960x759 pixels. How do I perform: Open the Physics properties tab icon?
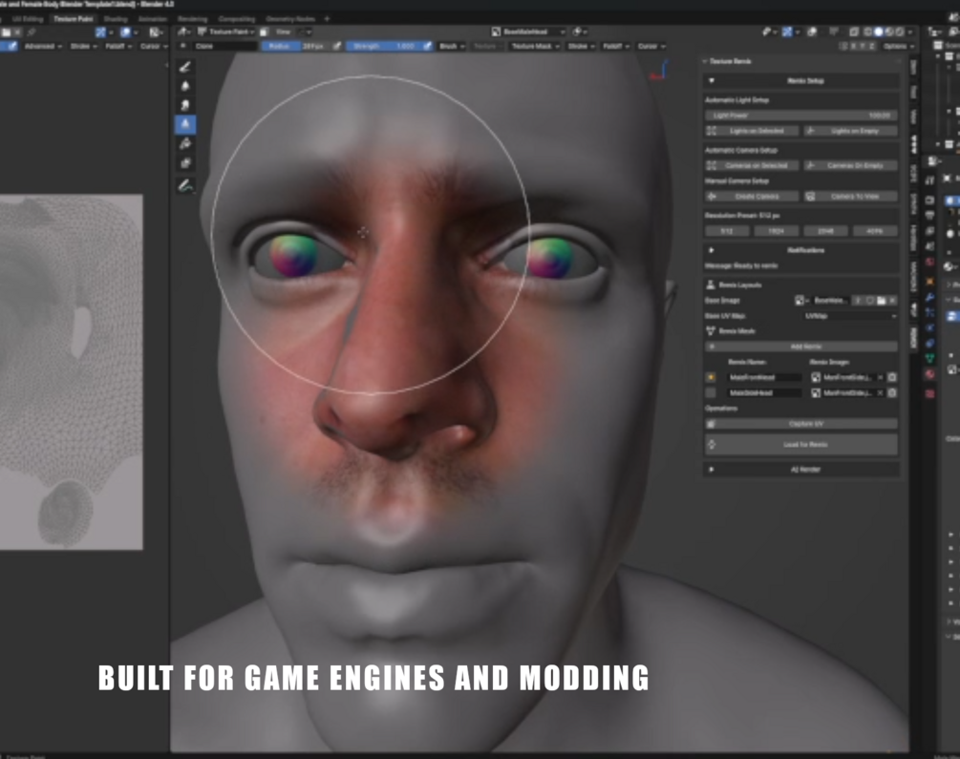[x=930, y=327]
